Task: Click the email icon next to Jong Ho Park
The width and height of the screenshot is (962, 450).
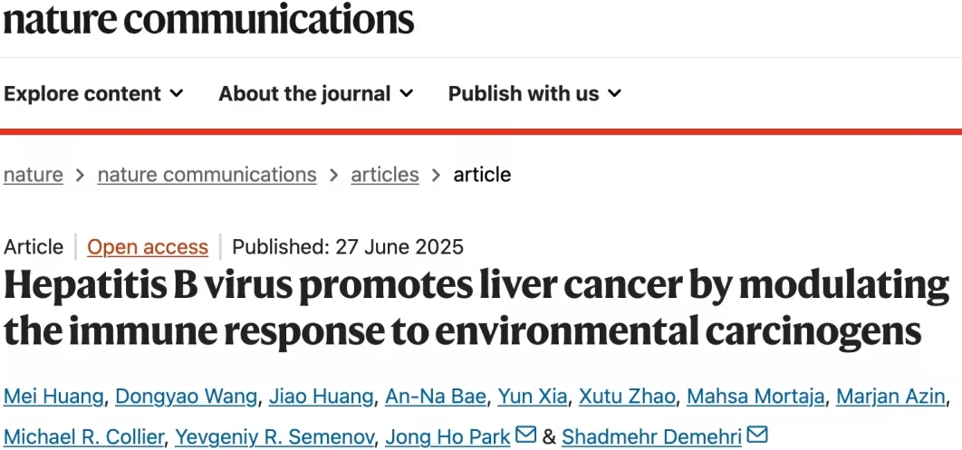Action: 527,436
